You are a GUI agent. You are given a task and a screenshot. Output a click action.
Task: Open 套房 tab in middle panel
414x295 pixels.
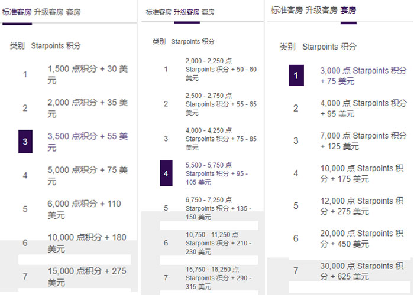point(208,12)
